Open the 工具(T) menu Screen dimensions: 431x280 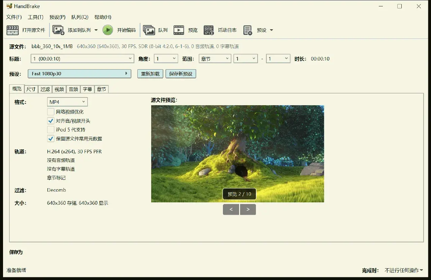pyautogui.click(x=35, y=17)
